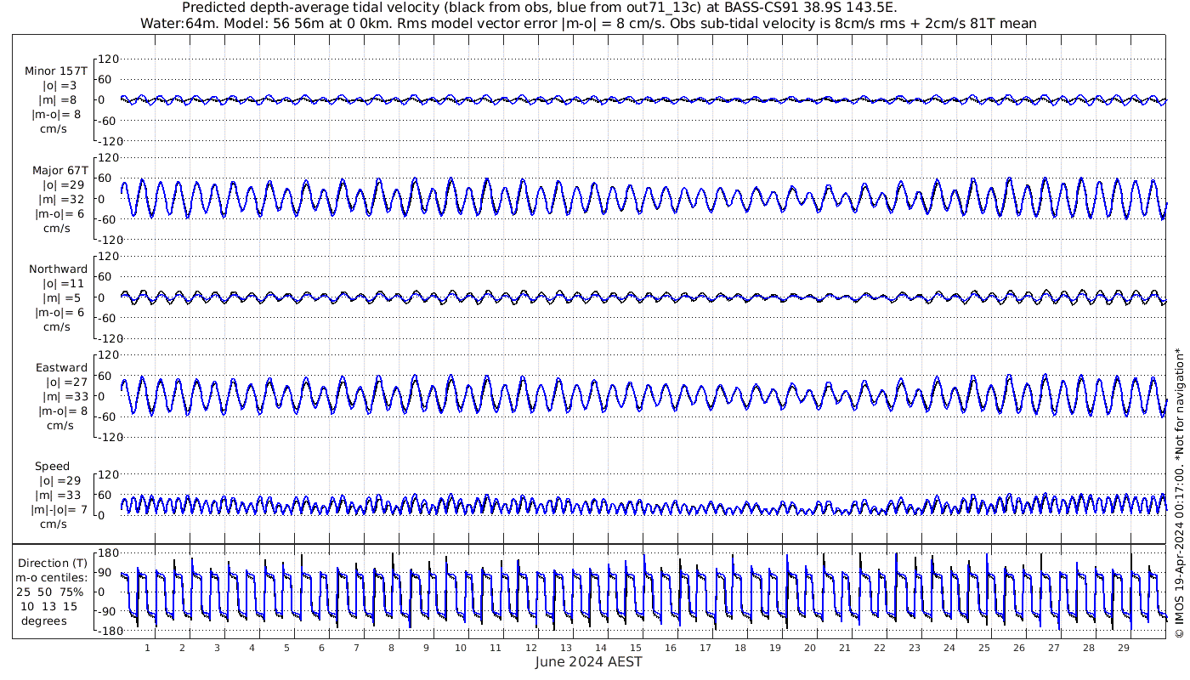Click the 'Speed' panel label
This screenshot has height=680, width=1190.
(53, 467)
